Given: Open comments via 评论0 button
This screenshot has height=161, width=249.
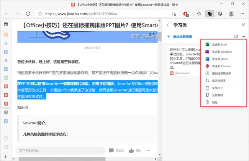Looking at the screenshot, I should (x=116, y=151).
